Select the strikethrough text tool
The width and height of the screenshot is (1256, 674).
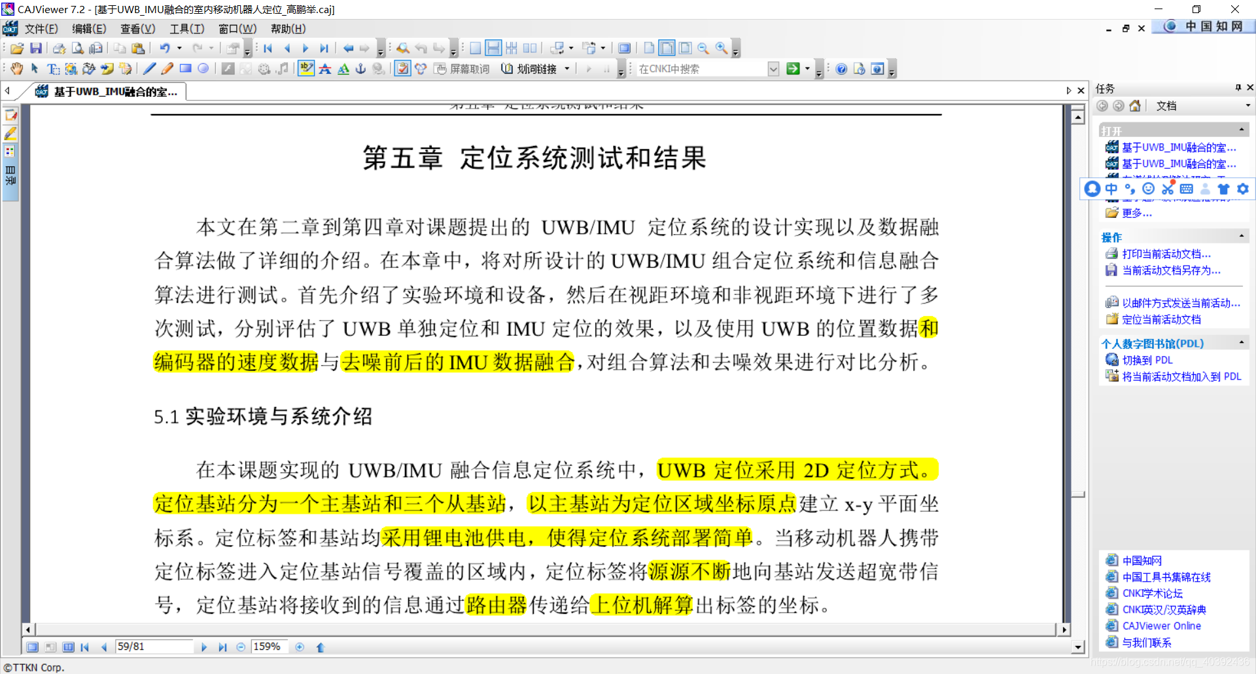click(x=324, y=69)
